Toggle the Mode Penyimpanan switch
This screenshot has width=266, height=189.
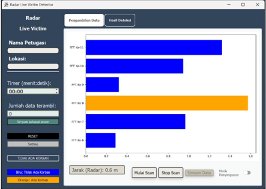point(247,173)
